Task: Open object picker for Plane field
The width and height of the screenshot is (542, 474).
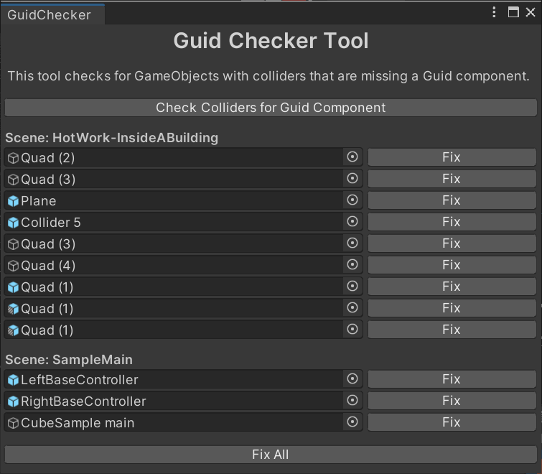Action: pyautogui.click(x=352, y=200)
